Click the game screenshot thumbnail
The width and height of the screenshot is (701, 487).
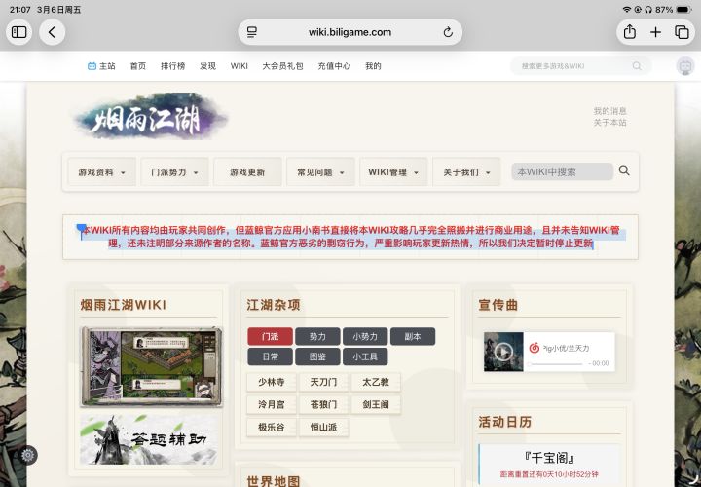(x=151, y=366)
